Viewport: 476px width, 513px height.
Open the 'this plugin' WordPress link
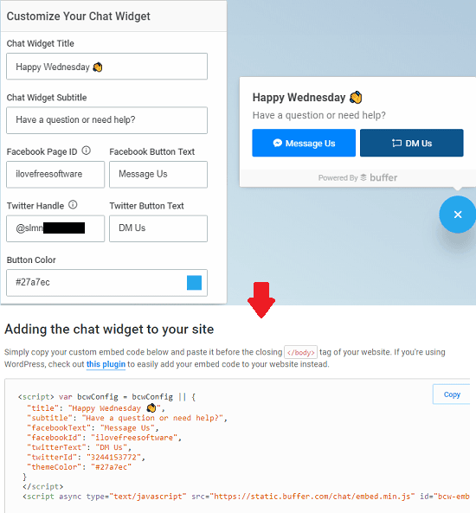106,364
